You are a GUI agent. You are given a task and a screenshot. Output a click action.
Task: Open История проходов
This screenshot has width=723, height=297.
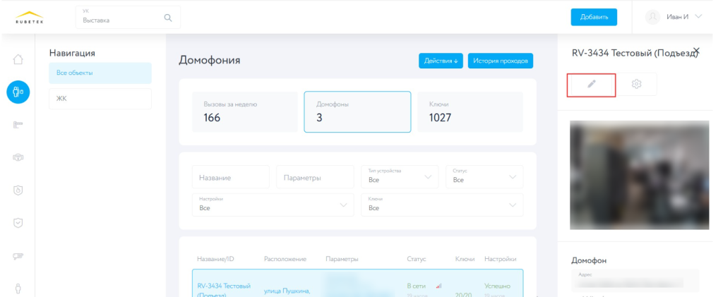point(501,61)
